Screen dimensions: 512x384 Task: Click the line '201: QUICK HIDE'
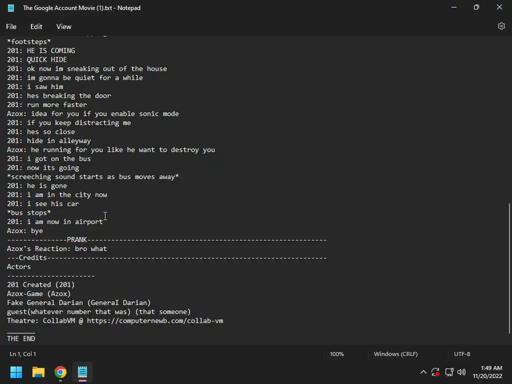point(37,60)
